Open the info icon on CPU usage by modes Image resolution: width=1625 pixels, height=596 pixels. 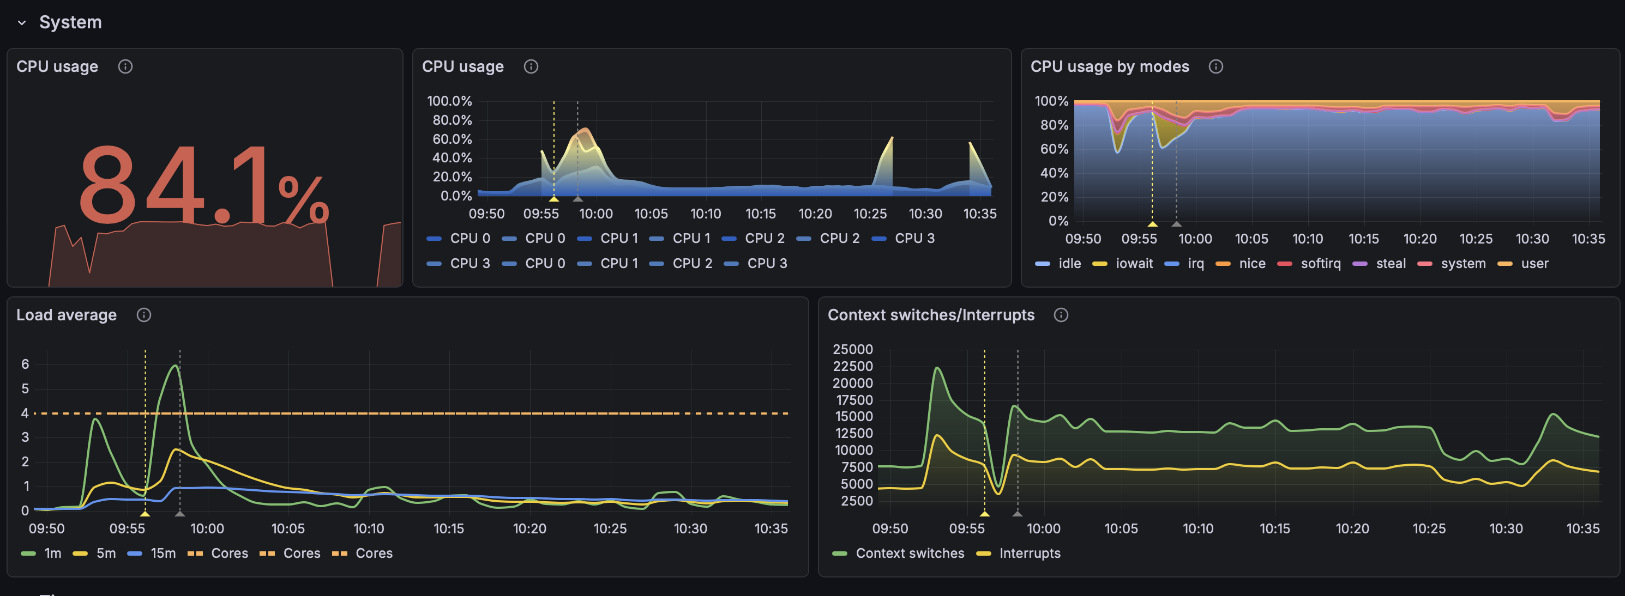click(1216, 66)
